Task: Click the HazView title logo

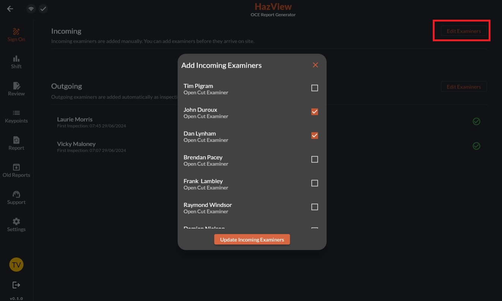Action: tap(273, 7)
